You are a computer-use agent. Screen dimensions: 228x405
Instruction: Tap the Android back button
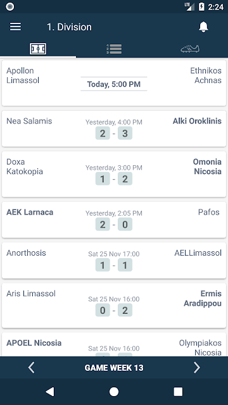(x=50, y=392)
